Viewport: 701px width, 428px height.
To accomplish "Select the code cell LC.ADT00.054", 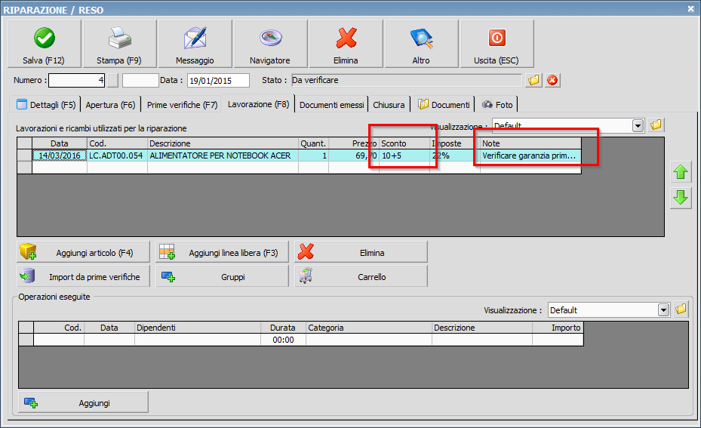I will (117, 155).
